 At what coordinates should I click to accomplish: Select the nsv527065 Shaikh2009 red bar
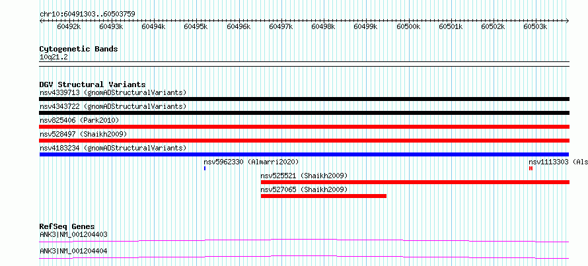coord(323,196)
